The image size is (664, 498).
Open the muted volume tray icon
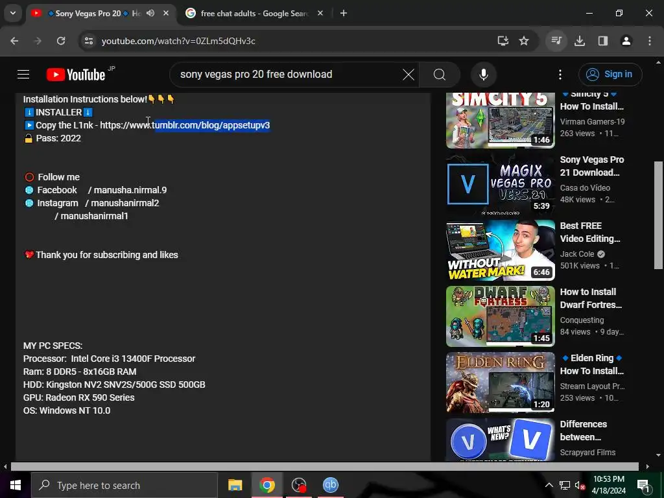coord(579,485)
